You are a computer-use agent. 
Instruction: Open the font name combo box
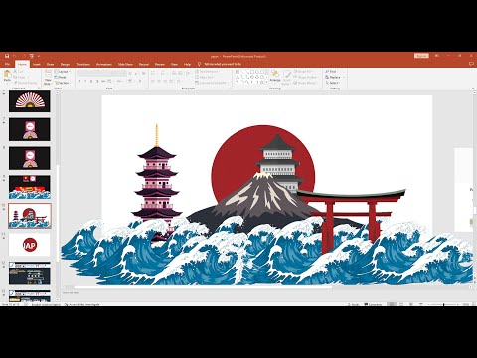(94, 73)
